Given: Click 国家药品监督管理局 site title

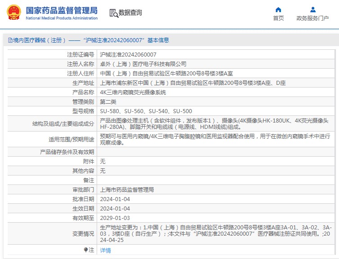Looking at the screenshot, I should click(x=62, y=10).
